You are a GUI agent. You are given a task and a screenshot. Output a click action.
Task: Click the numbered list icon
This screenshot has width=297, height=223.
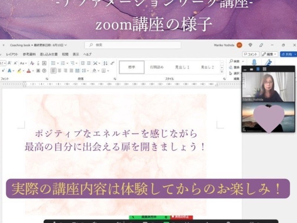63,63
